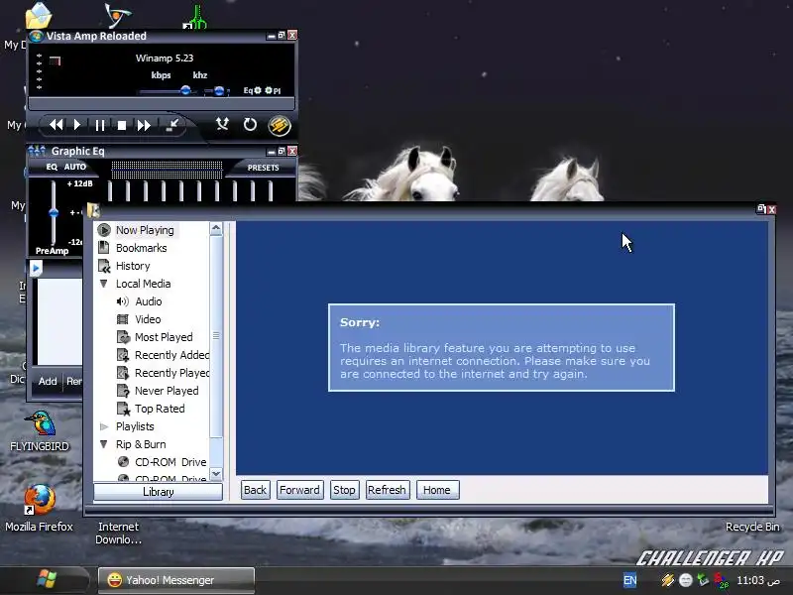The image size is (793, 595).
Task: Open the Windows Start button
Action: [47, 580]
